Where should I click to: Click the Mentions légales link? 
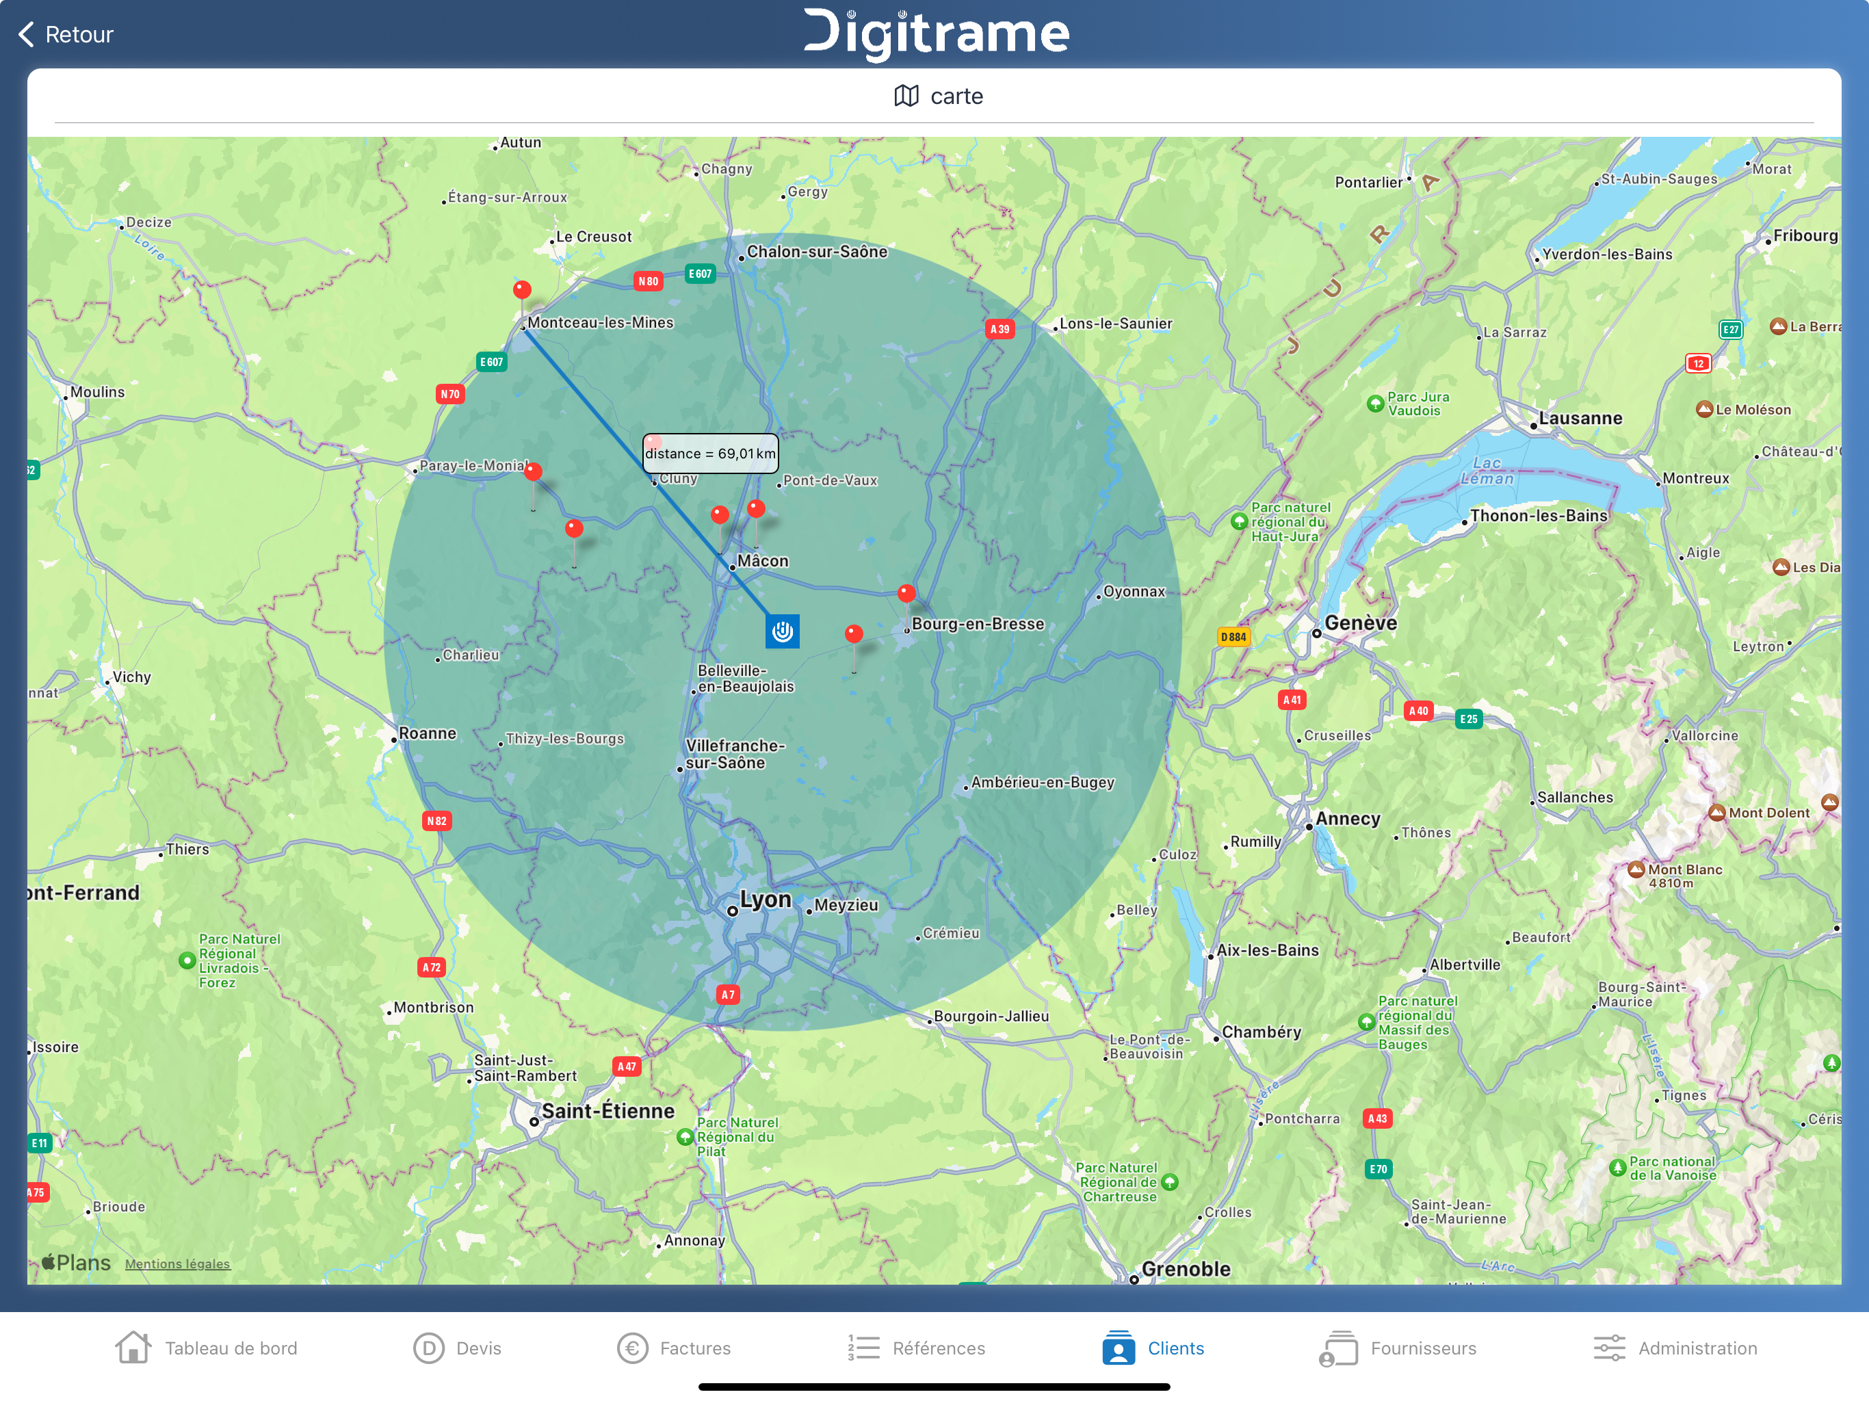177,1264
